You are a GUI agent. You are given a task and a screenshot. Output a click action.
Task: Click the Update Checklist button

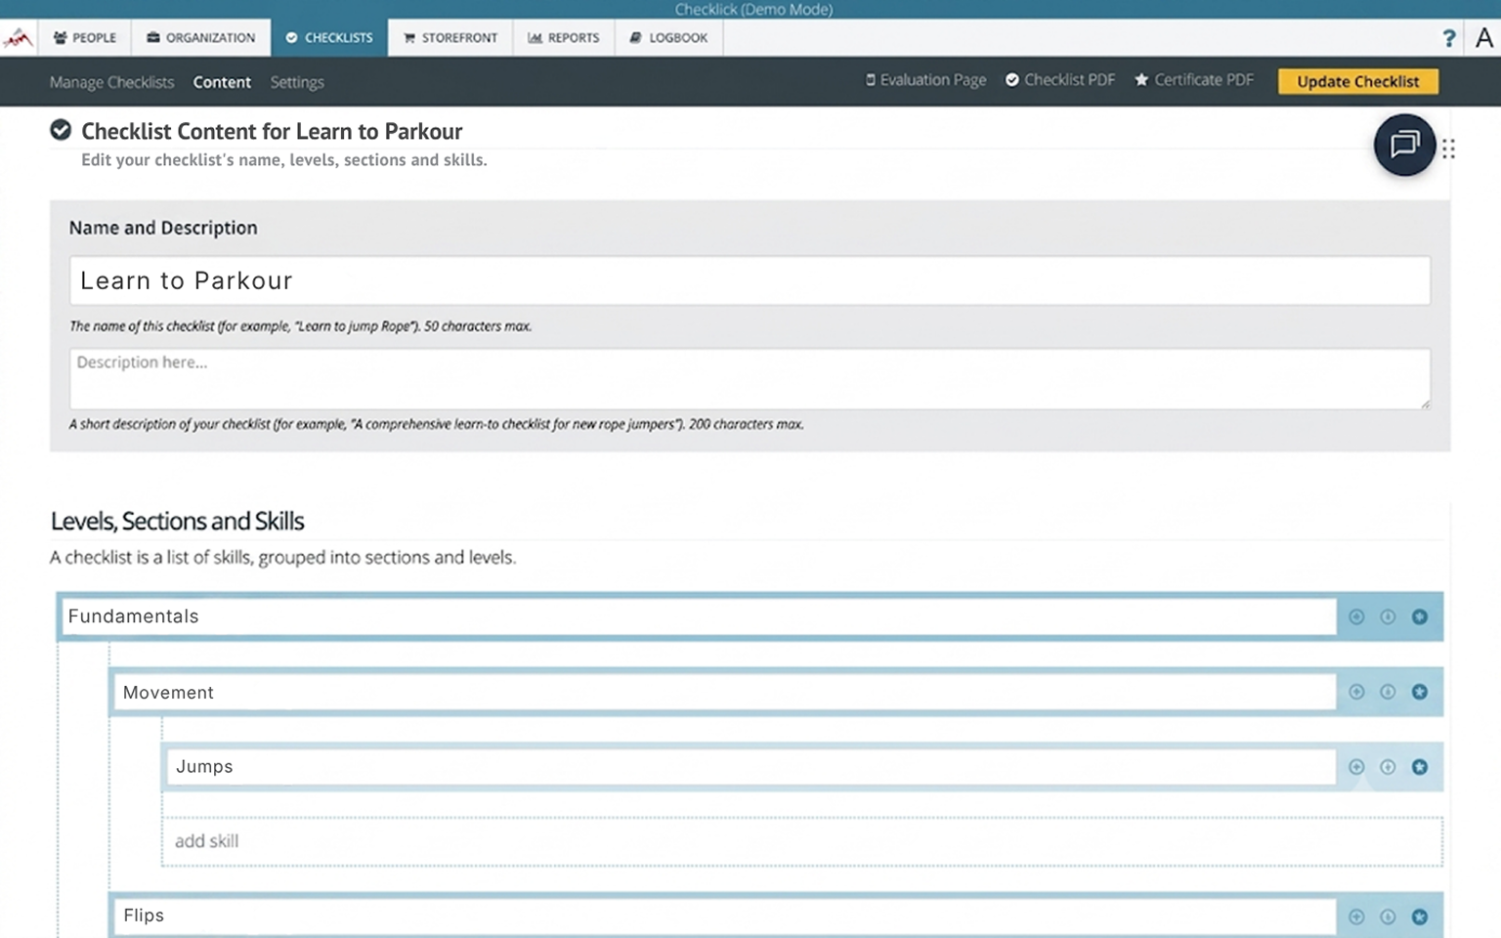[1358, 82]
